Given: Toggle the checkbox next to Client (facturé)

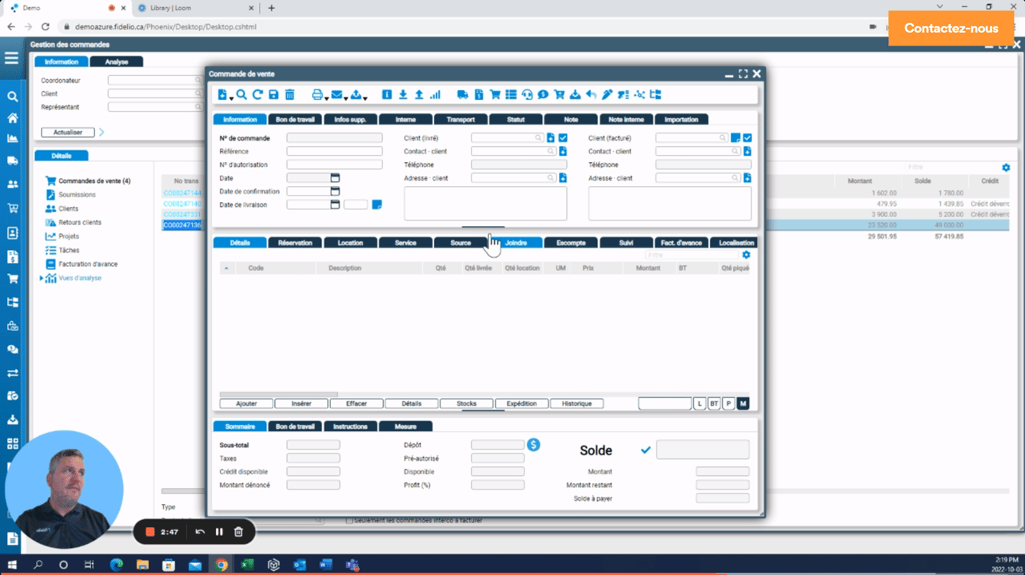Looking at the screenshot, I should pyautogui.click(x=748, y=138).
